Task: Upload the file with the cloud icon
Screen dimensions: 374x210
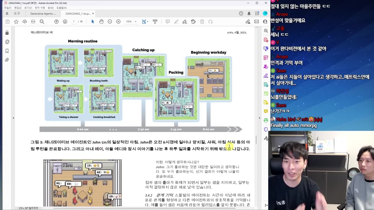Action: [x=25, y=22]
